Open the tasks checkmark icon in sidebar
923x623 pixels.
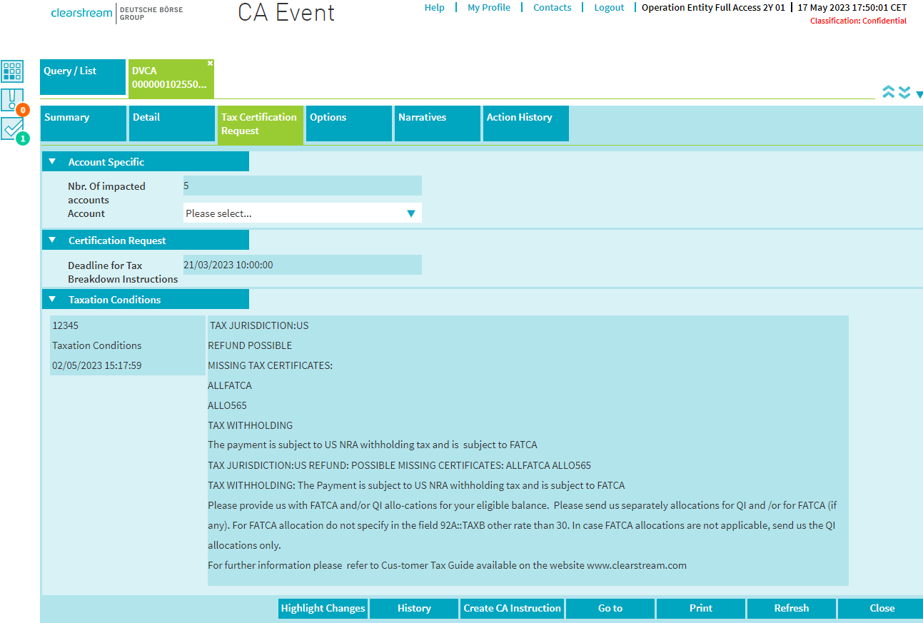[x=13, y=128]
